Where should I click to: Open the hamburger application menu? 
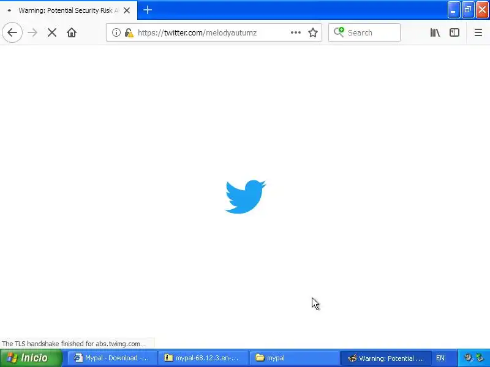point(478,32)
